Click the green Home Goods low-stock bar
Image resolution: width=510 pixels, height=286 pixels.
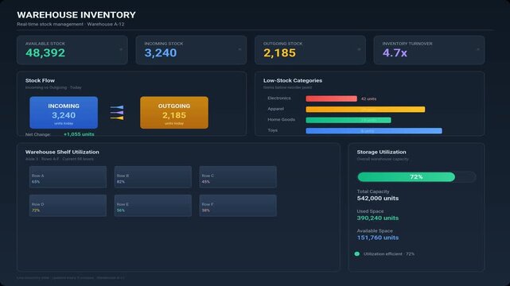[x=348, y=120]
